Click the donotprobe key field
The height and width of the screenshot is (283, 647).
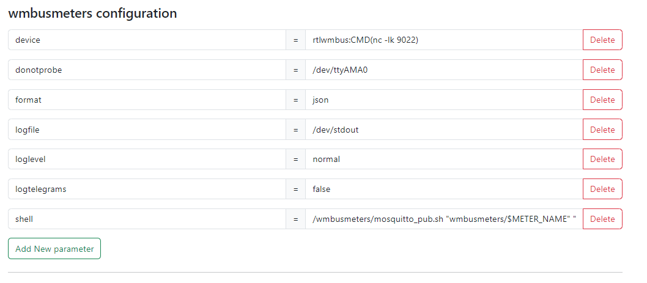(x=147, y=70)
